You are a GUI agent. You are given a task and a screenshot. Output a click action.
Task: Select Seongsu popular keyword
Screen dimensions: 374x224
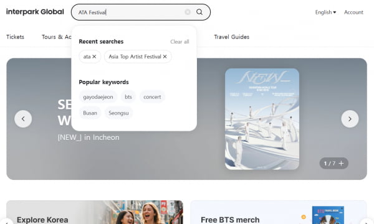[x=118, y=113]
